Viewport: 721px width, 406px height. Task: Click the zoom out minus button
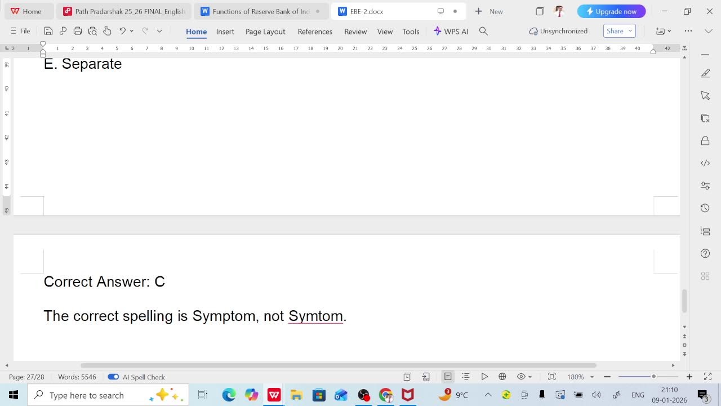click(607, 377)
